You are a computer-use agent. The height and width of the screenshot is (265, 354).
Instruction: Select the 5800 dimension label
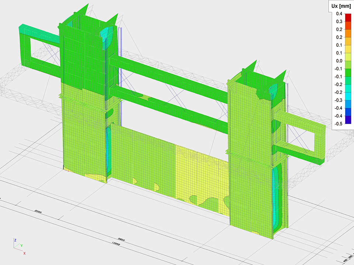tap(121, 240)
